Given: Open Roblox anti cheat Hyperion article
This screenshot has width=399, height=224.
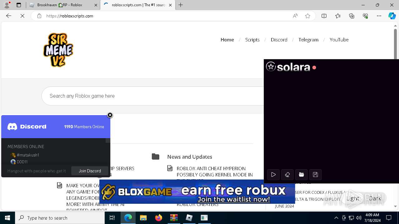Looking at the screenshot, I should 215,175.
